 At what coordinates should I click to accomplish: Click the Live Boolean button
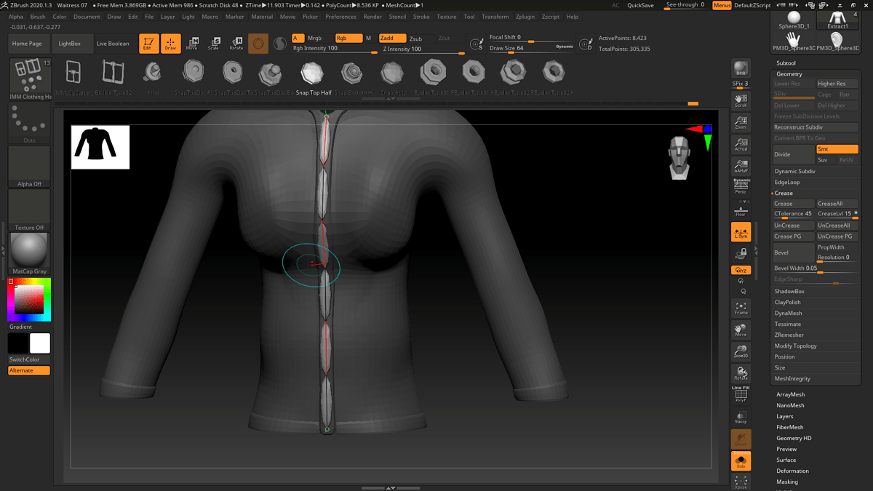click(113, 44)
